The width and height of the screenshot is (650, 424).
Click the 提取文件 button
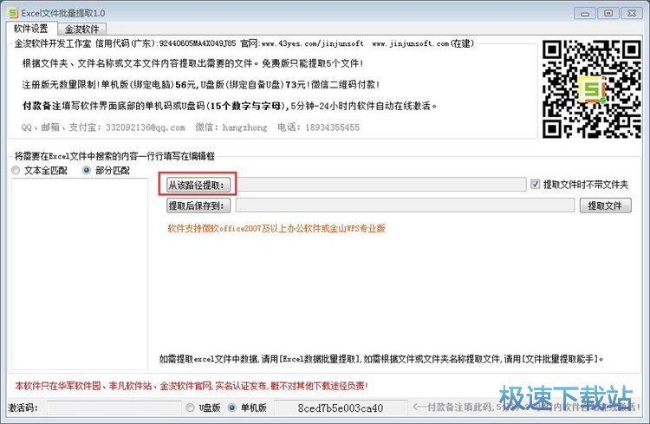(605, 205)
